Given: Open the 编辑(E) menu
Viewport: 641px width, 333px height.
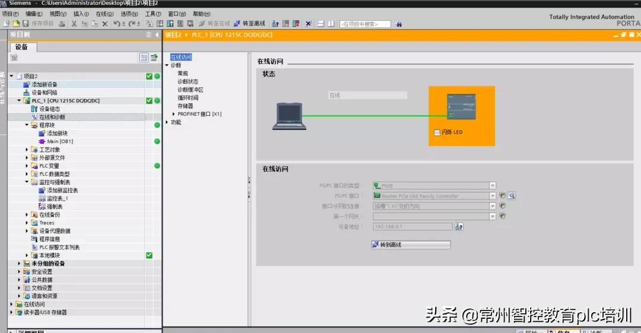Looking at the screenshot, I should [x=34, y=14].
